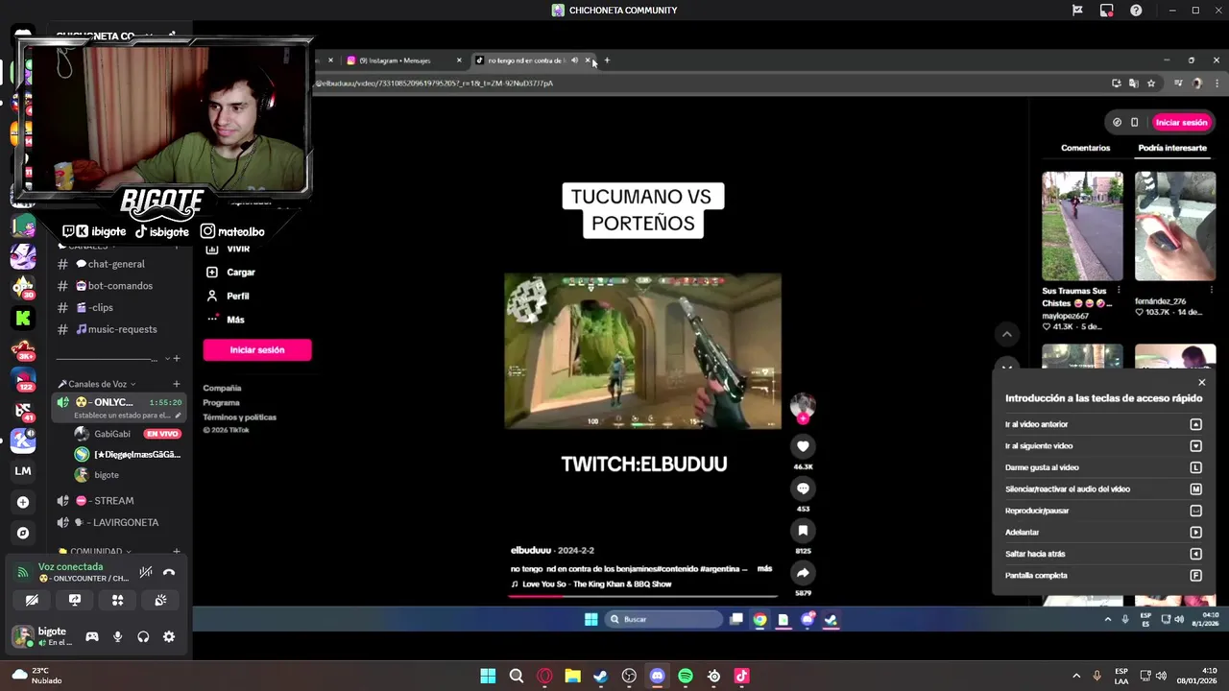Open Discord from the Windows taskbar
Image resolution: width=1229 pixels, height=691 pixels.
pyautogui.click(x=657, y=676)
